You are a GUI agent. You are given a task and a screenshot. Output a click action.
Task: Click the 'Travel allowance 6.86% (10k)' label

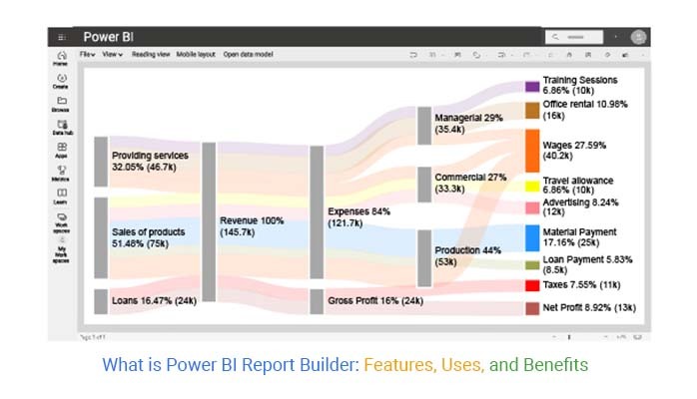click(x=578, y=186)
